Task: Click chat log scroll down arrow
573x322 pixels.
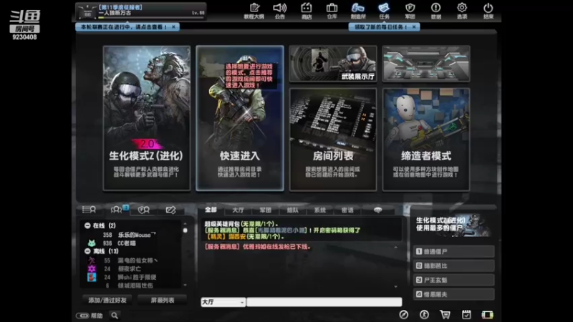Action: (396, 287)
